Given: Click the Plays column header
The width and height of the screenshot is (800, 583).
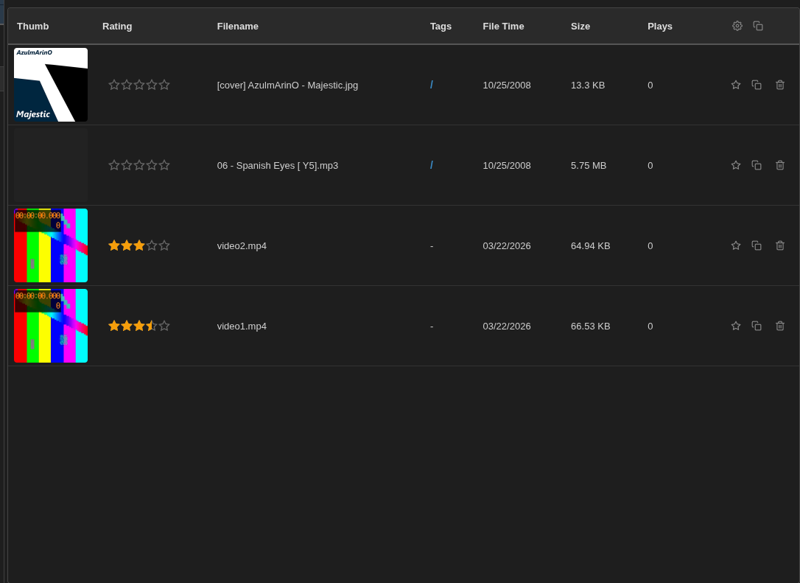Looking at the screenshot, I should click(x=659, y=27).
